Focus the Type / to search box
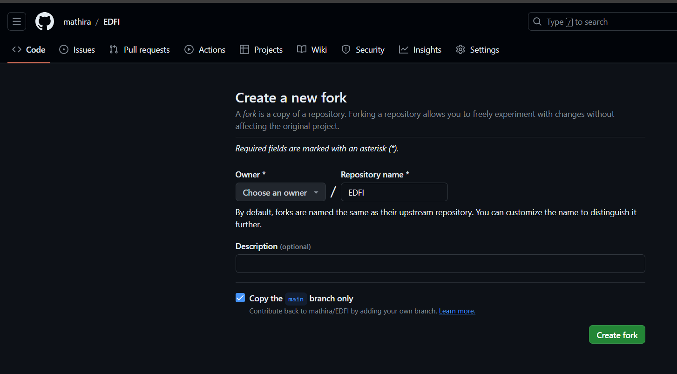This screenshot has height=374, width=677. 603,22
